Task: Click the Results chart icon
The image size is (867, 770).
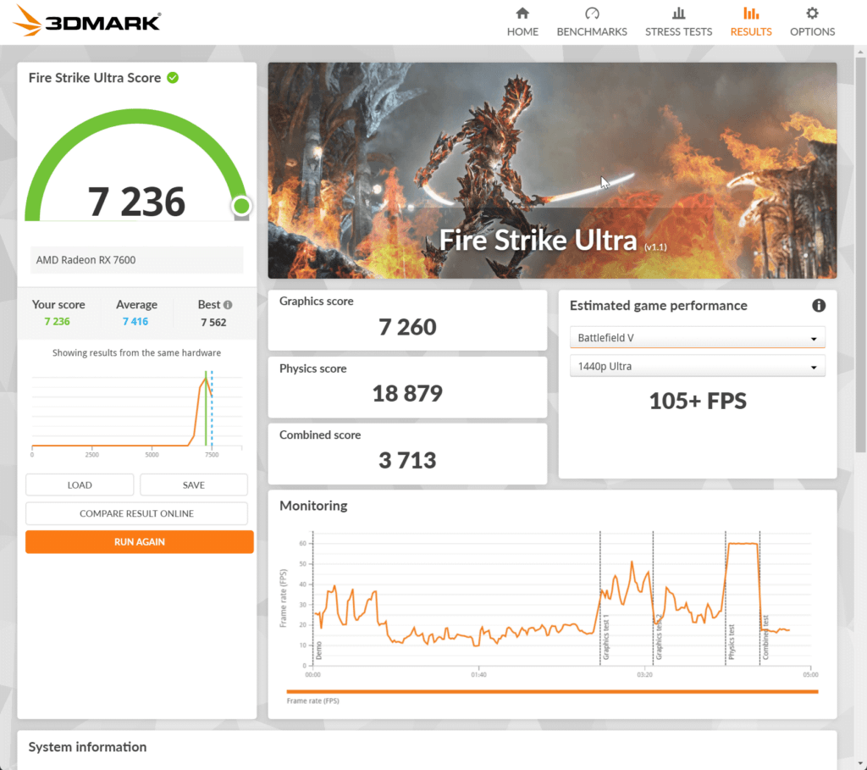Action: 750,14
